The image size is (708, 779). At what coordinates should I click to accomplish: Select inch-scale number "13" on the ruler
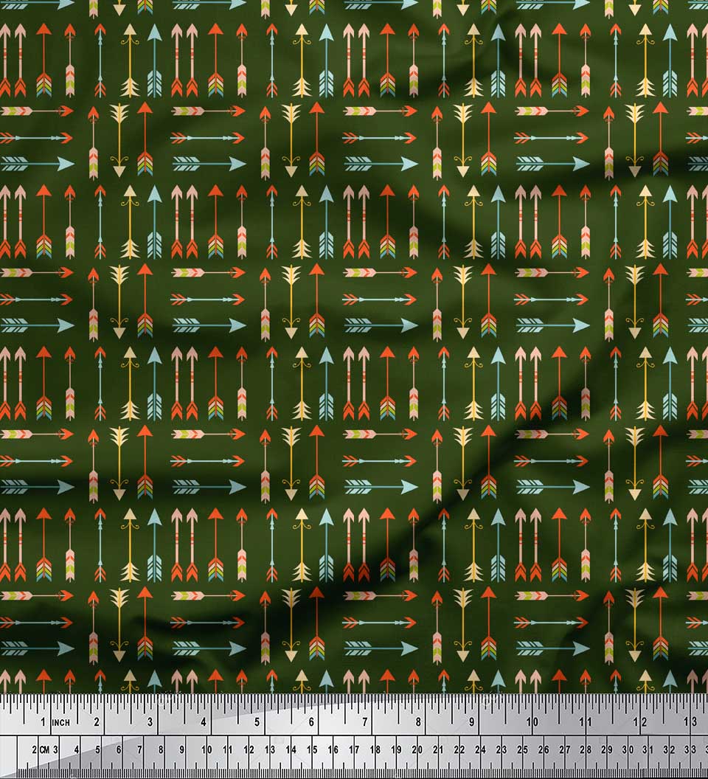[690, 722]
